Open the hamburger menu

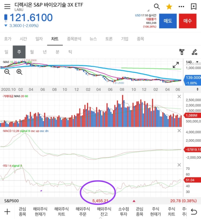point(7,7)
